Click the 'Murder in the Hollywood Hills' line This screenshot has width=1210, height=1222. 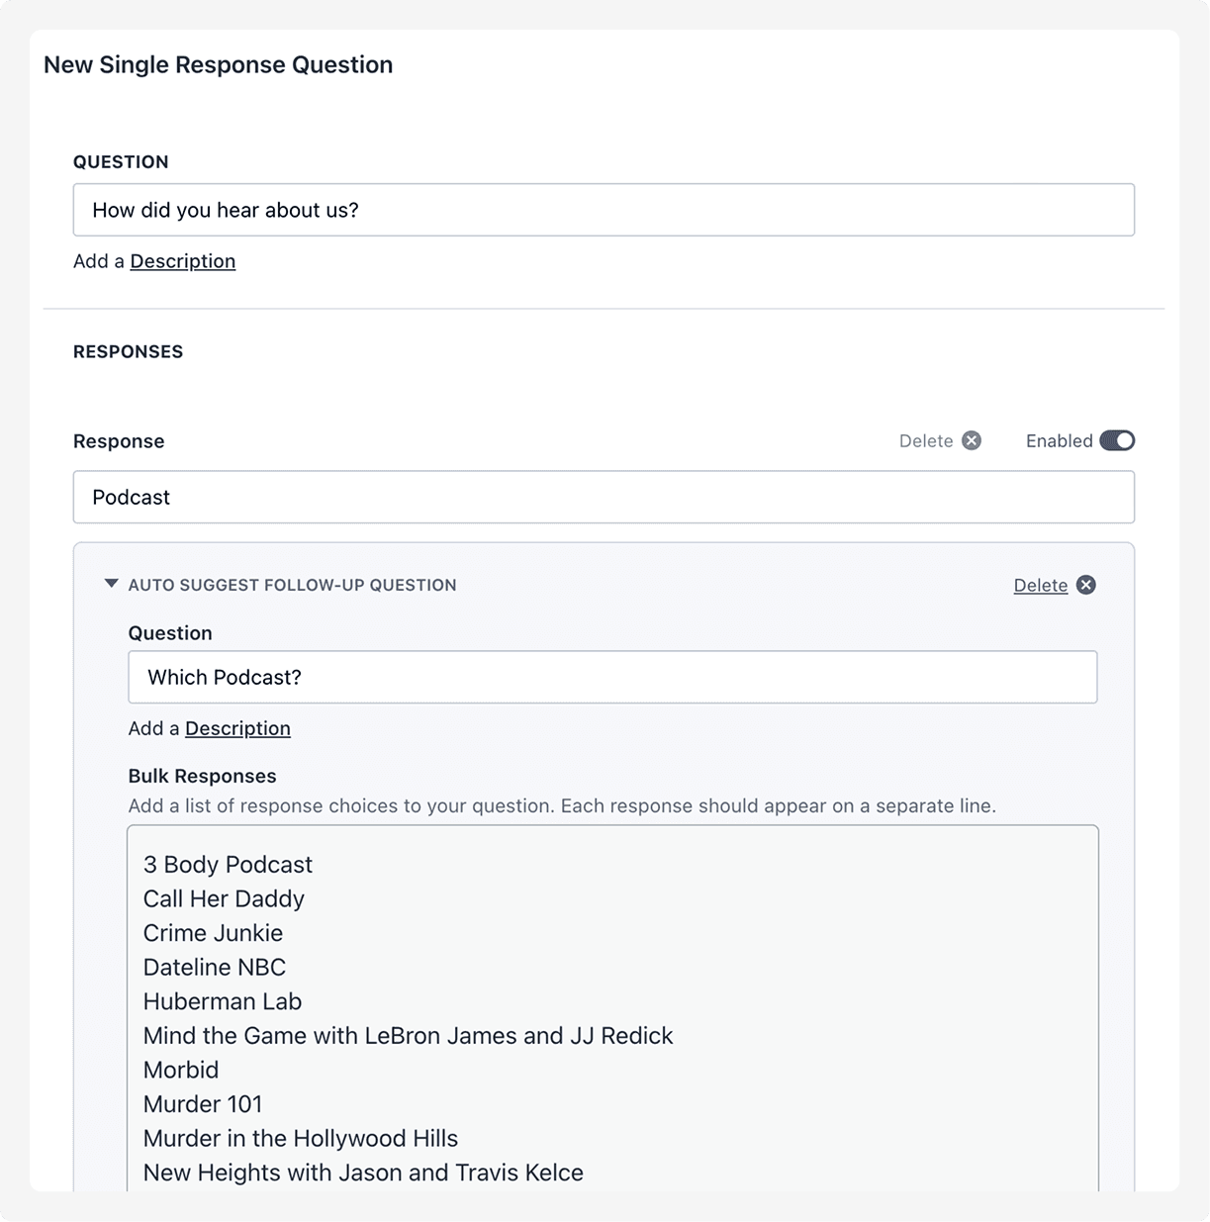pyautogui.click(x=301, y=1138)
